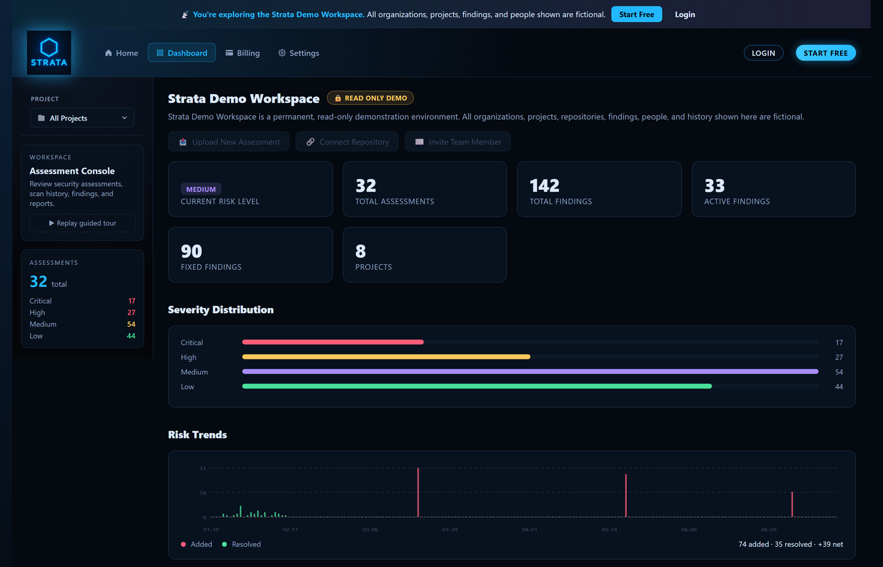Click the red spike near 06-29

pyautogui.click(x=792, y=505)
